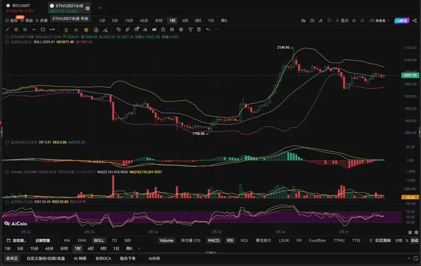This screenshot has height=266, width=421.
Task: Open the 社区指标 community indicators
Action: click(x=380, y=241)
